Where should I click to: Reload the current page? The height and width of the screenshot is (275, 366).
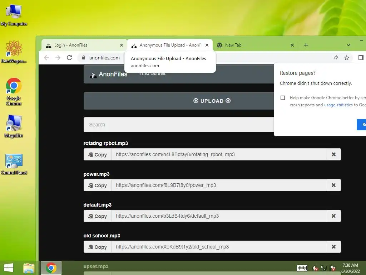[x=69, y=58]
